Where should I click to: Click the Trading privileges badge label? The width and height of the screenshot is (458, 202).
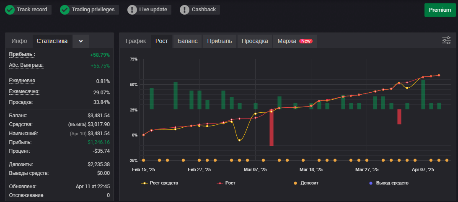(93, 10)
